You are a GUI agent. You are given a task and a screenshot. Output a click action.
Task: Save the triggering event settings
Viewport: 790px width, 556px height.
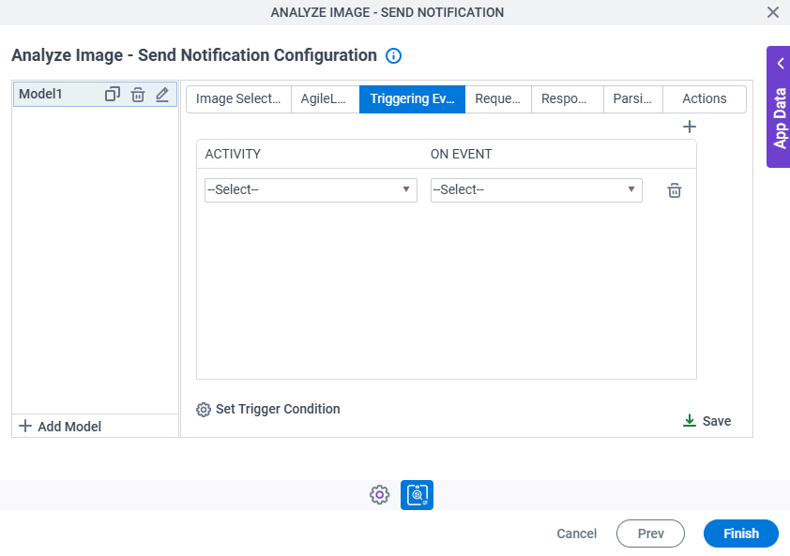point(706,421)
